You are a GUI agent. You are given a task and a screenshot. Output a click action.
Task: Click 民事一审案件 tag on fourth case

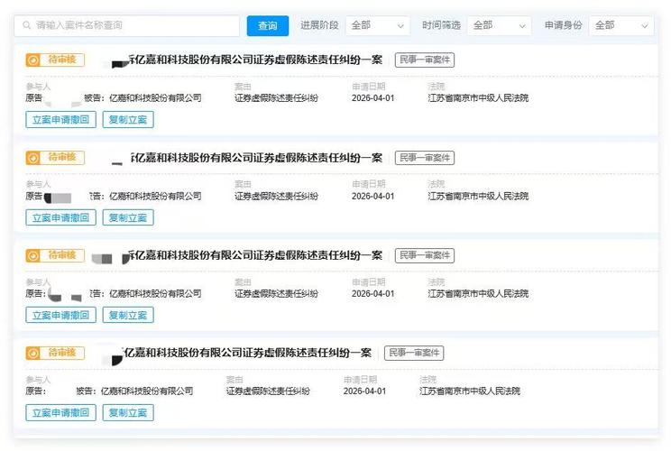(x=414, y=353)
